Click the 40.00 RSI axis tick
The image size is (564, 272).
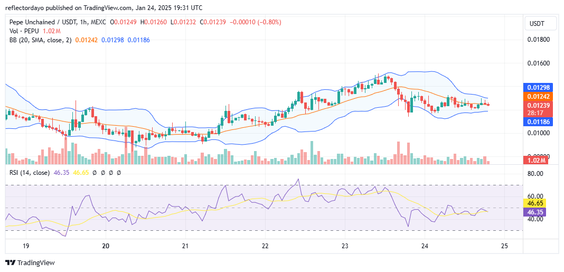537,219
